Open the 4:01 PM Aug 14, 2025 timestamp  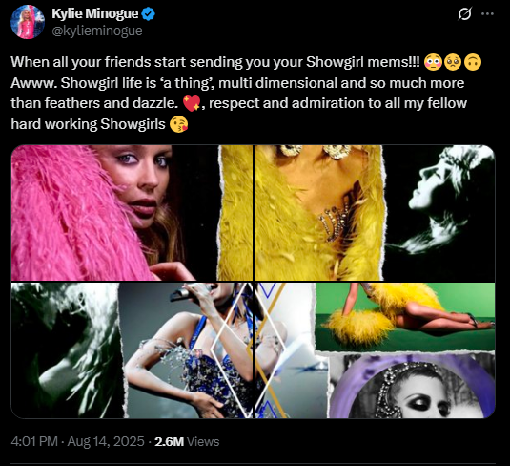pos(78,441)
